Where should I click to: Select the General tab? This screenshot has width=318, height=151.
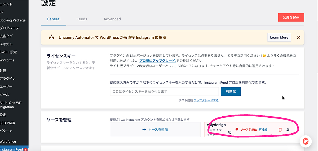click(x=54, y=19)
